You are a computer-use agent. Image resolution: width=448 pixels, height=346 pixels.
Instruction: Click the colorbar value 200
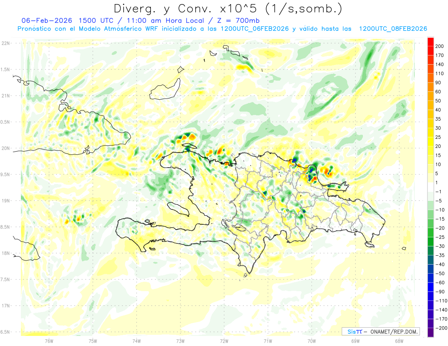coord(439,46)
